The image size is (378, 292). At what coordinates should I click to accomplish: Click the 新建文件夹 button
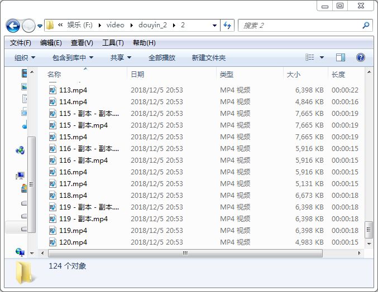(209, 57)
